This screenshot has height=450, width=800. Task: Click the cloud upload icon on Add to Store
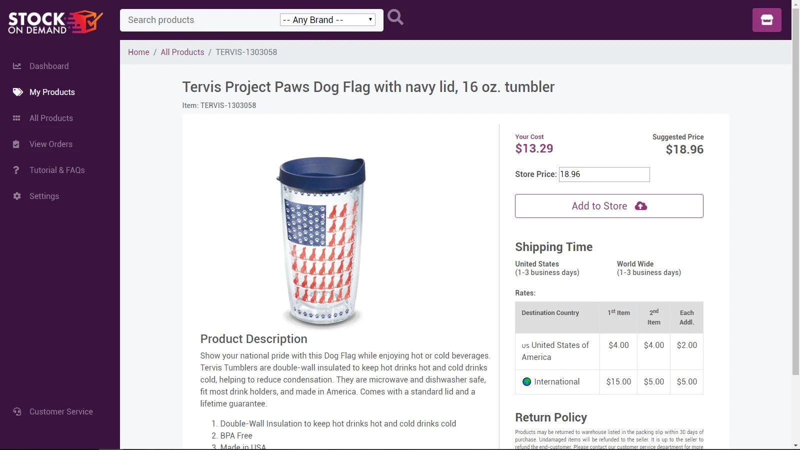(x=641, y=205)
